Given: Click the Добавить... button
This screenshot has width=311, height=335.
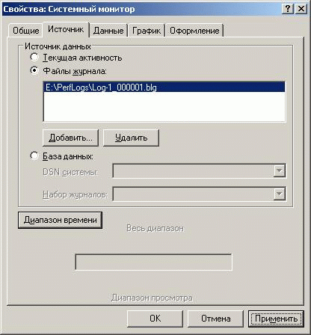Looking at the screenshot, I should [x=71, y=138].
